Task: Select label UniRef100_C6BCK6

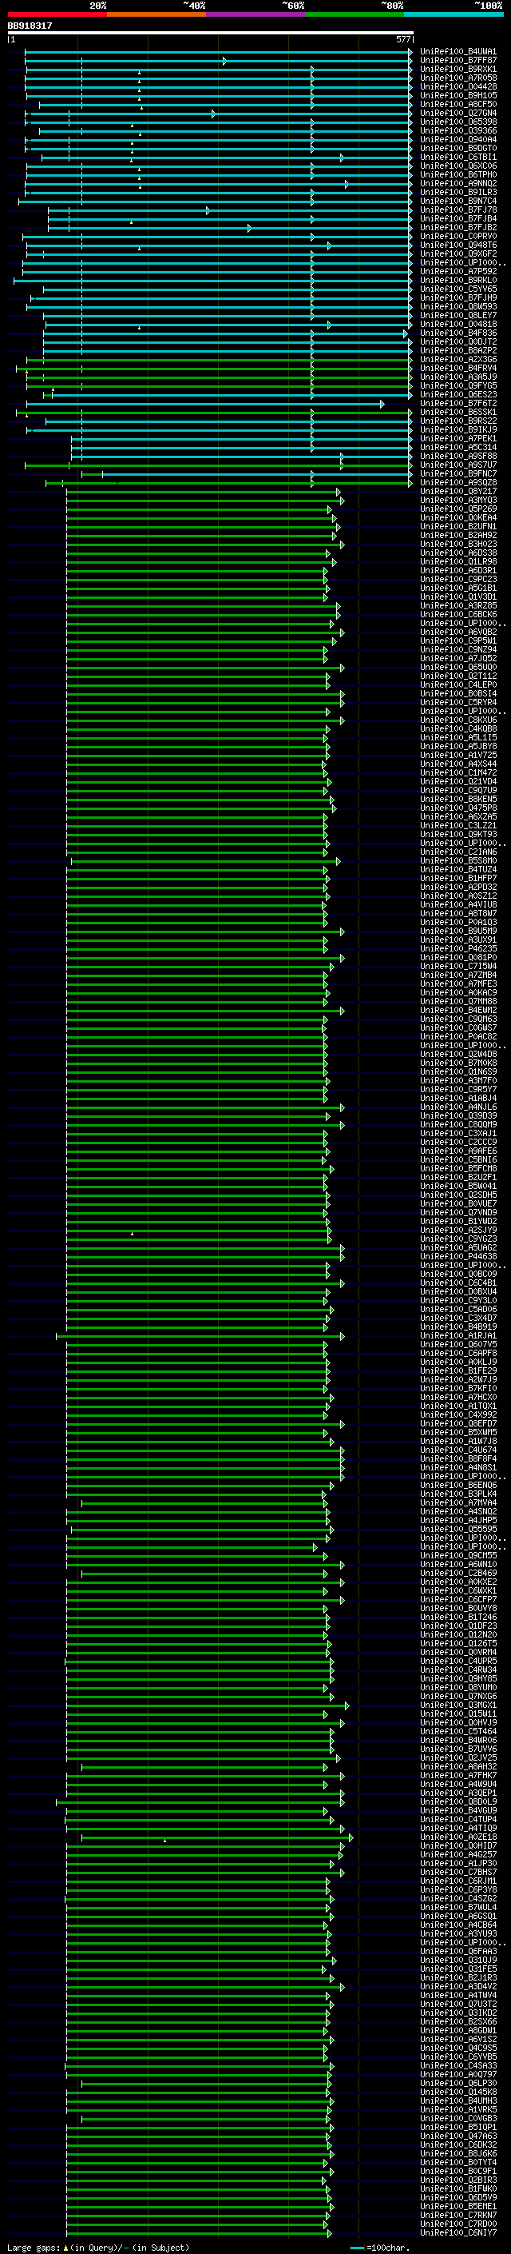Action: coord(458,614)
